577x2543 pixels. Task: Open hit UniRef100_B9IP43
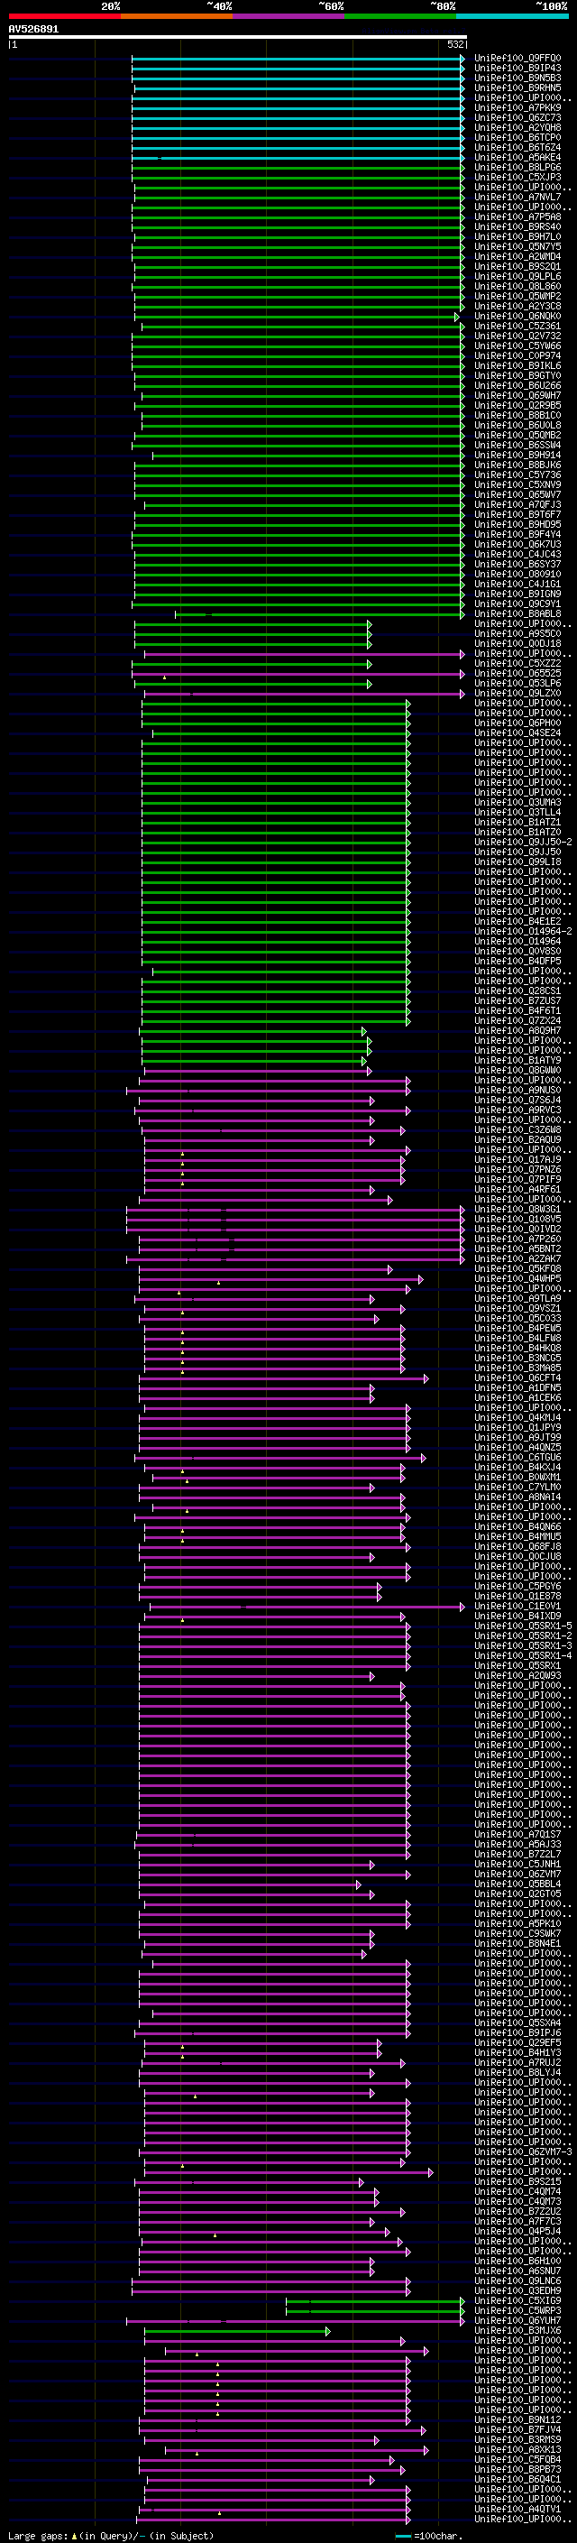517,69
